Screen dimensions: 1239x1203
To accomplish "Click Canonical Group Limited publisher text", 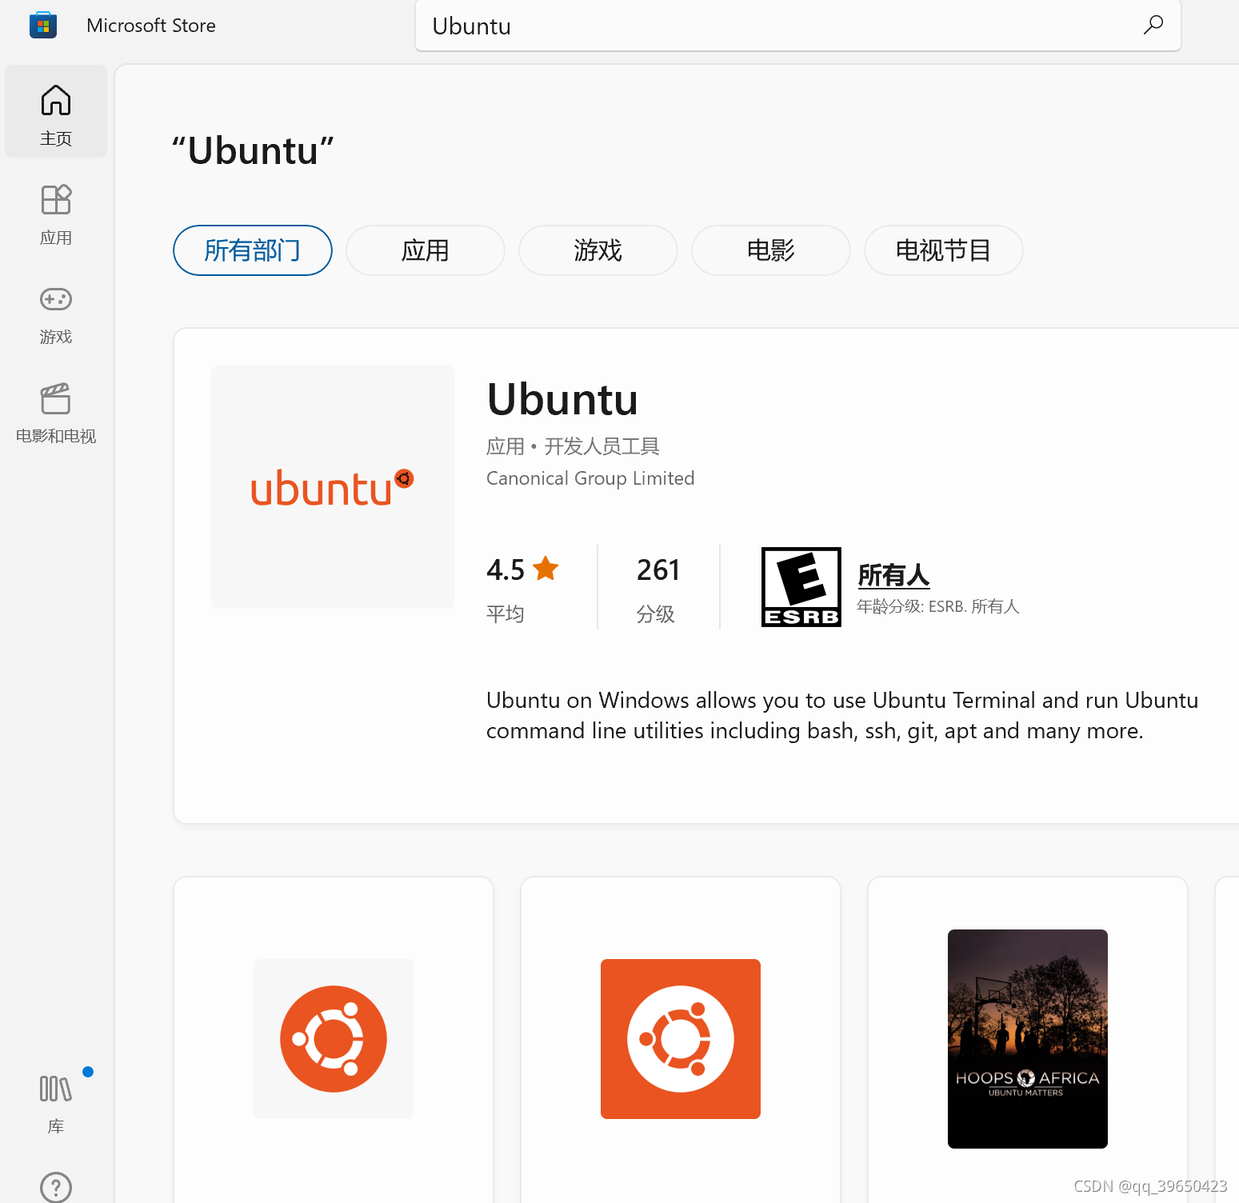I will [590, 478].
